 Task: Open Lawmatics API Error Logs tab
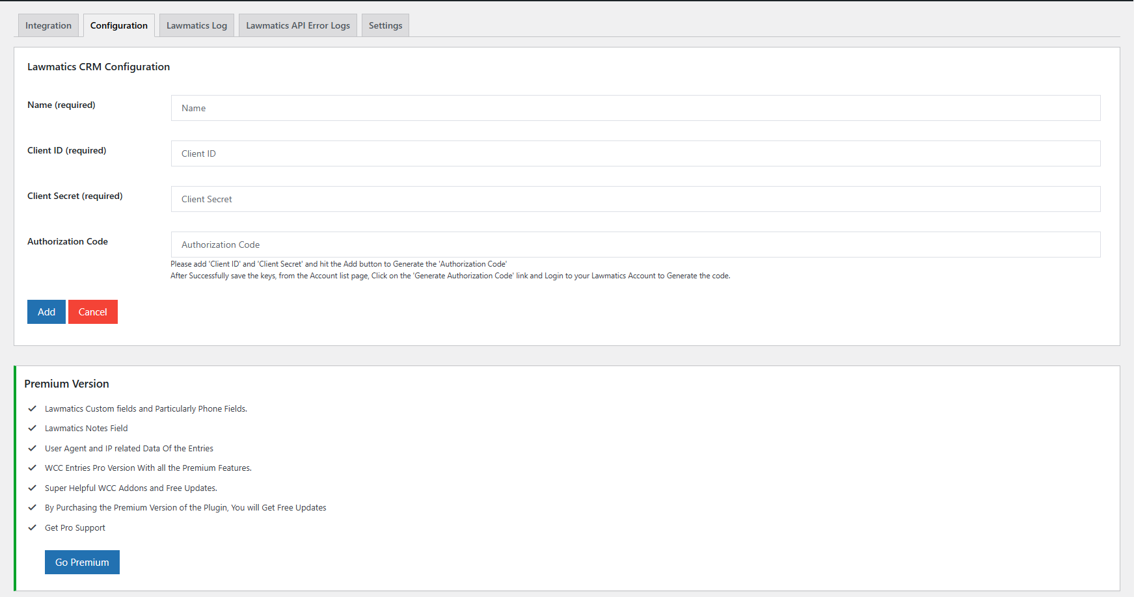(298, 25)
